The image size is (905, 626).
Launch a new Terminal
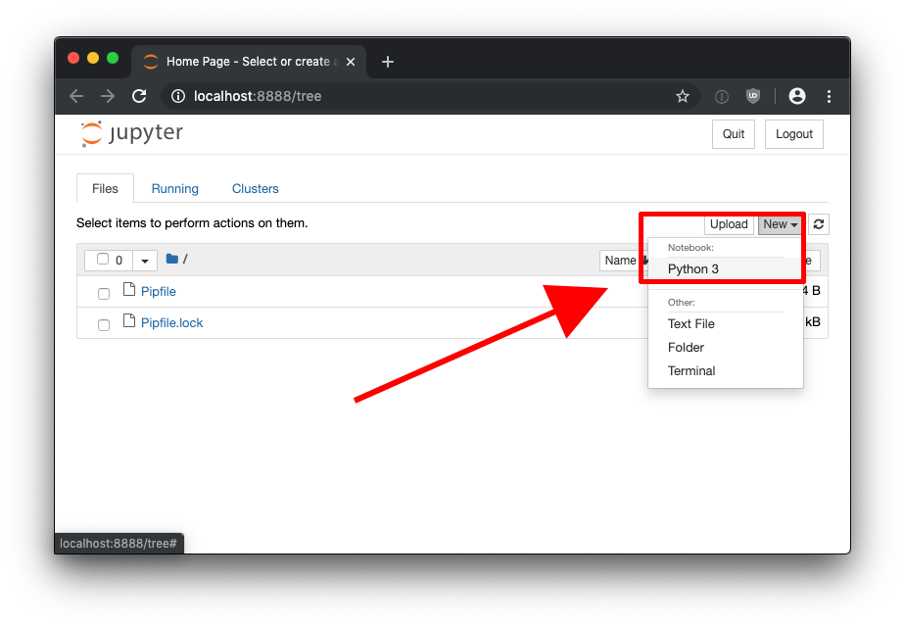[726, 371]
